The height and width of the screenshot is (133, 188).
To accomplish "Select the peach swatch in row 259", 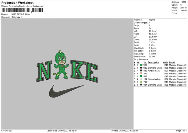I will (x=141, y=73).
